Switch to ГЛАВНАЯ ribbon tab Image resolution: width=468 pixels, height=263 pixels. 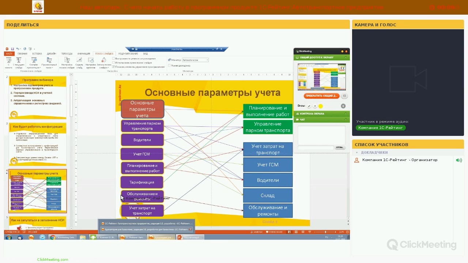(22, 54)
